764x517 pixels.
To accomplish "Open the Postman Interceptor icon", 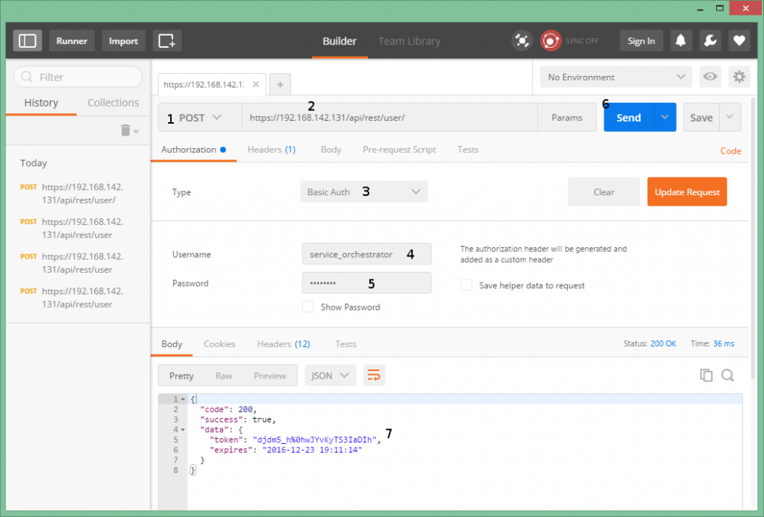I will (522, 40).
